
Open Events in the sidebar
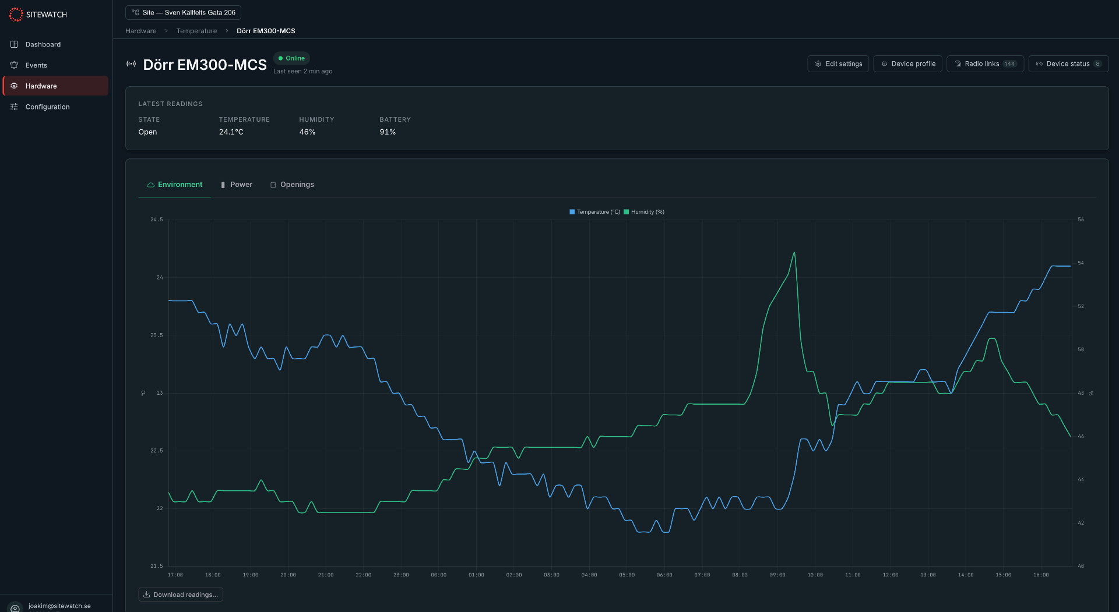(x=55, y=65)
